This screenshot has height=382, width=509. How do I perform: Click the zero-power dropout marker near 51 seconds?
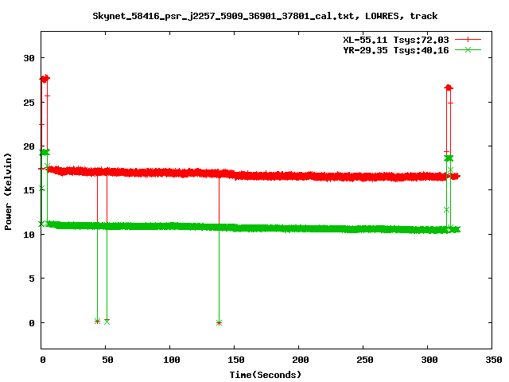tap(107, 322)
